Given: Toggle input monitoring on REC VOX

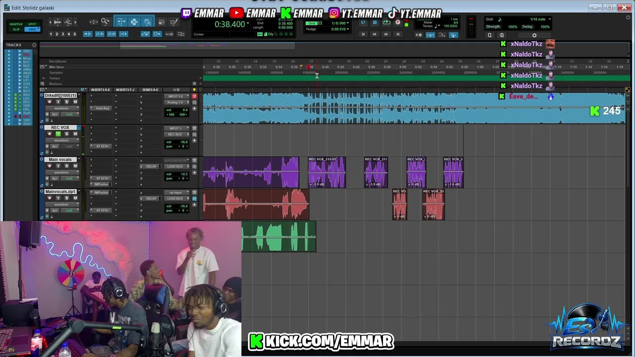Looking at the screenshot, I should coord(58,134).
